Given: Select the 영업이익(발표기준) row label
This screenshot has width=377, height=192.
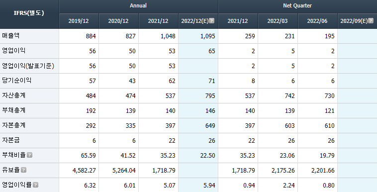Looking at the screenshot, I should [x=29, y=66].
